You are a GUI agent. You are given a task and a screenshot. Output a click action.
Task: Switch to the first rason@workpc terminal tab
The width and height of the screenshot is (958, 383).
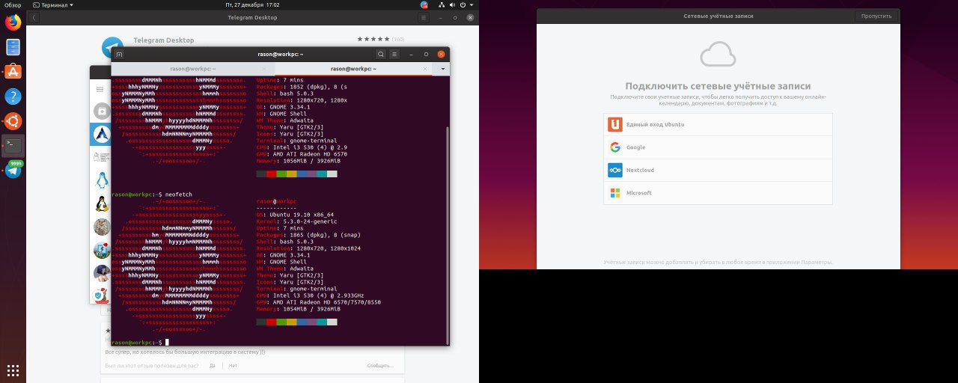click(x=192, y=69)
